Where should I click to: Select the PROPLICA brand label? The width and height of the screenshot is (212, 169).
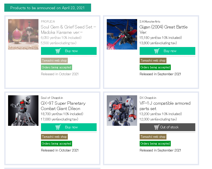coord(48,22)
